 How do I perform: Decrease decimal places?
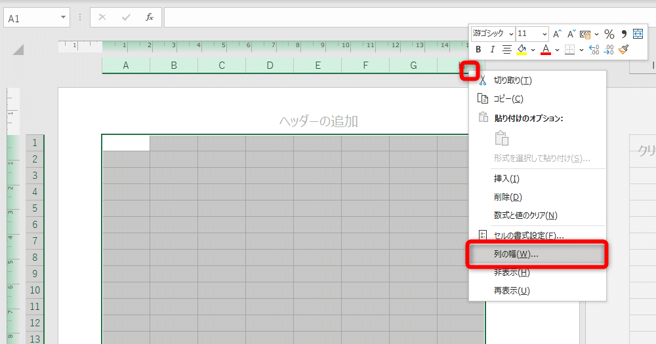(609, 50)
